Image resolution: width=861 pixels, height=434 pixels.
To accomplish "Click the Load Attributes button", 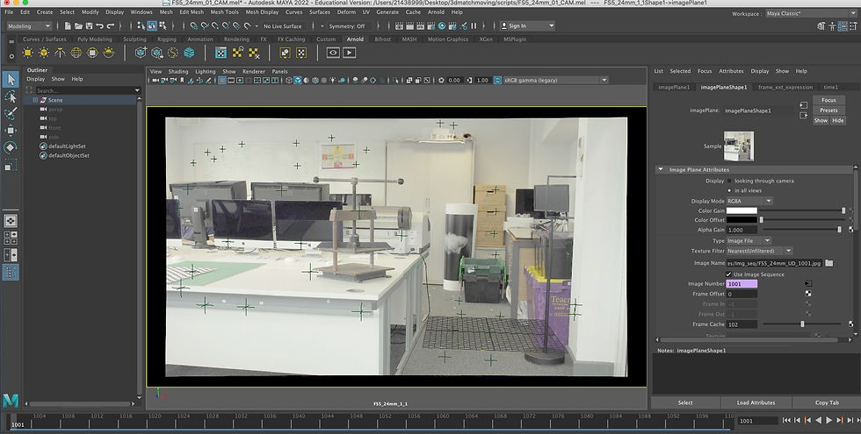I will [x=756, y=402].
